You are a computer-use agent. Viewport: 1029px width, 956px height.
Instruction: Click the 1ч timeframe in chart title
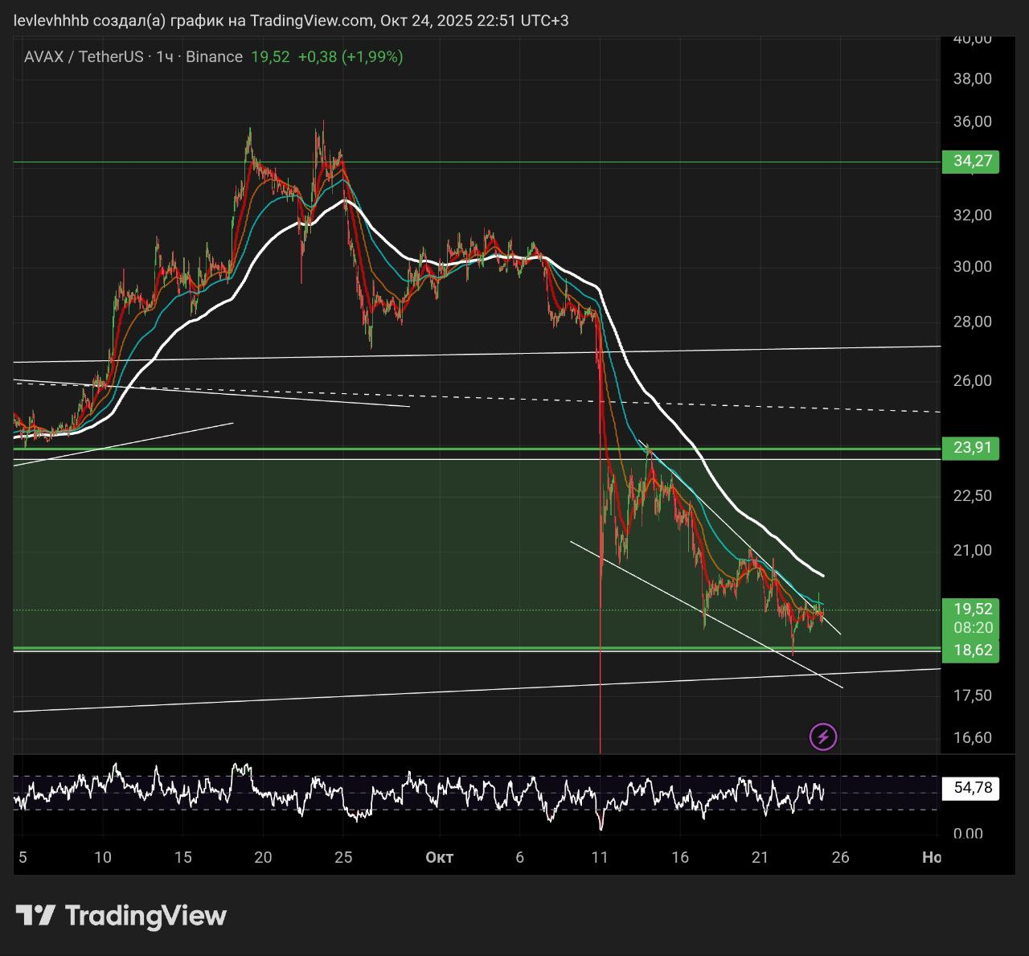click(165, 56)
